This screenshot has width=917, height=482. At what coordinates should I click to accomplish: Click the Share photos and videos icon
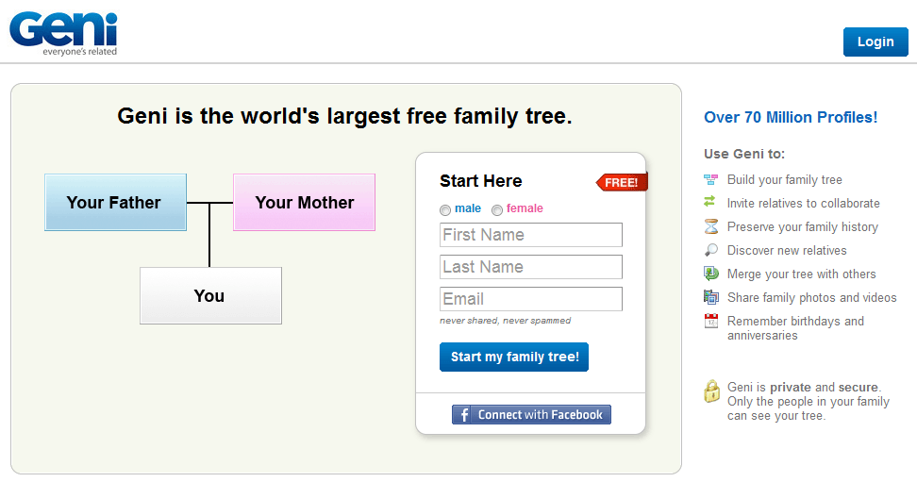[711, 297]
